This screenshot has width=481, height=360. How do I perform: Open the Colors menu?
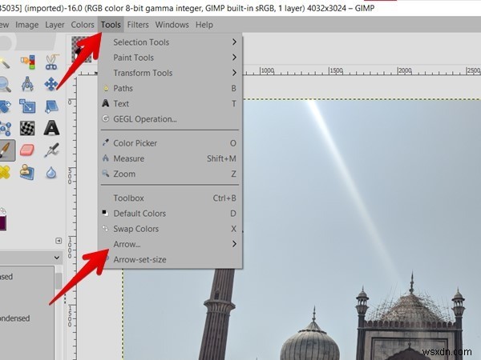coord(83,25)
